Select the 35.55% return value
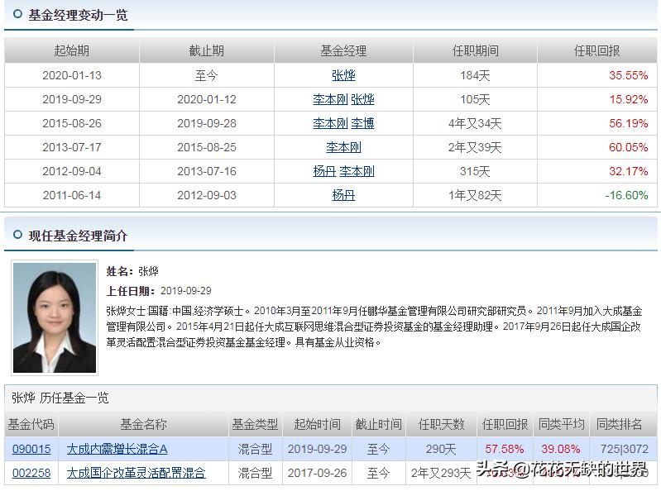This screenshot has height=491, width=661. (628, 75)
